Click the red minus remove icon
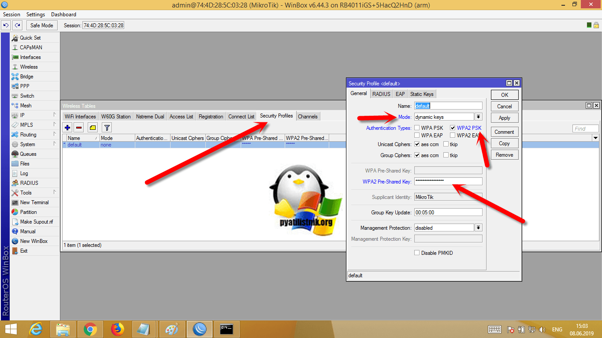This screenshot has width=602, height=338. pos(79,128)
